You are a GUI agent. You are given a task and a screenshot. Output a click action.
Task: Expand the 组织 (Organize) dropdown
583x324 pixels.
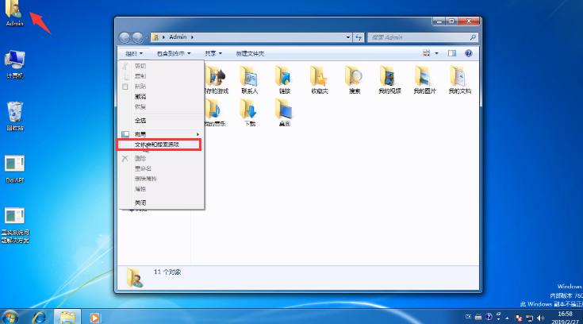tap(136, 53)
